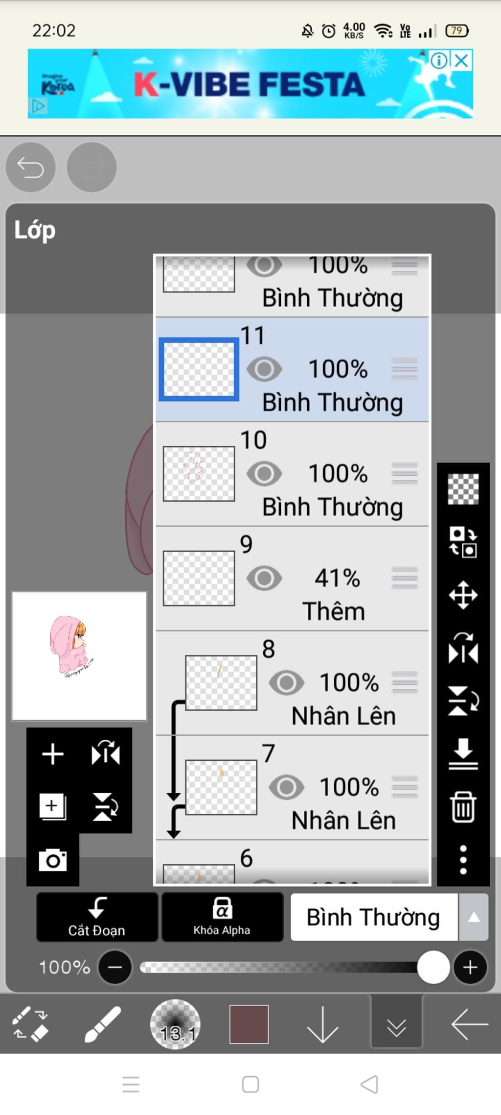The width and height of the screenshot is (501, 1115).
Task: Open the current brush color swatch
Action: [x=249, y=1024]
